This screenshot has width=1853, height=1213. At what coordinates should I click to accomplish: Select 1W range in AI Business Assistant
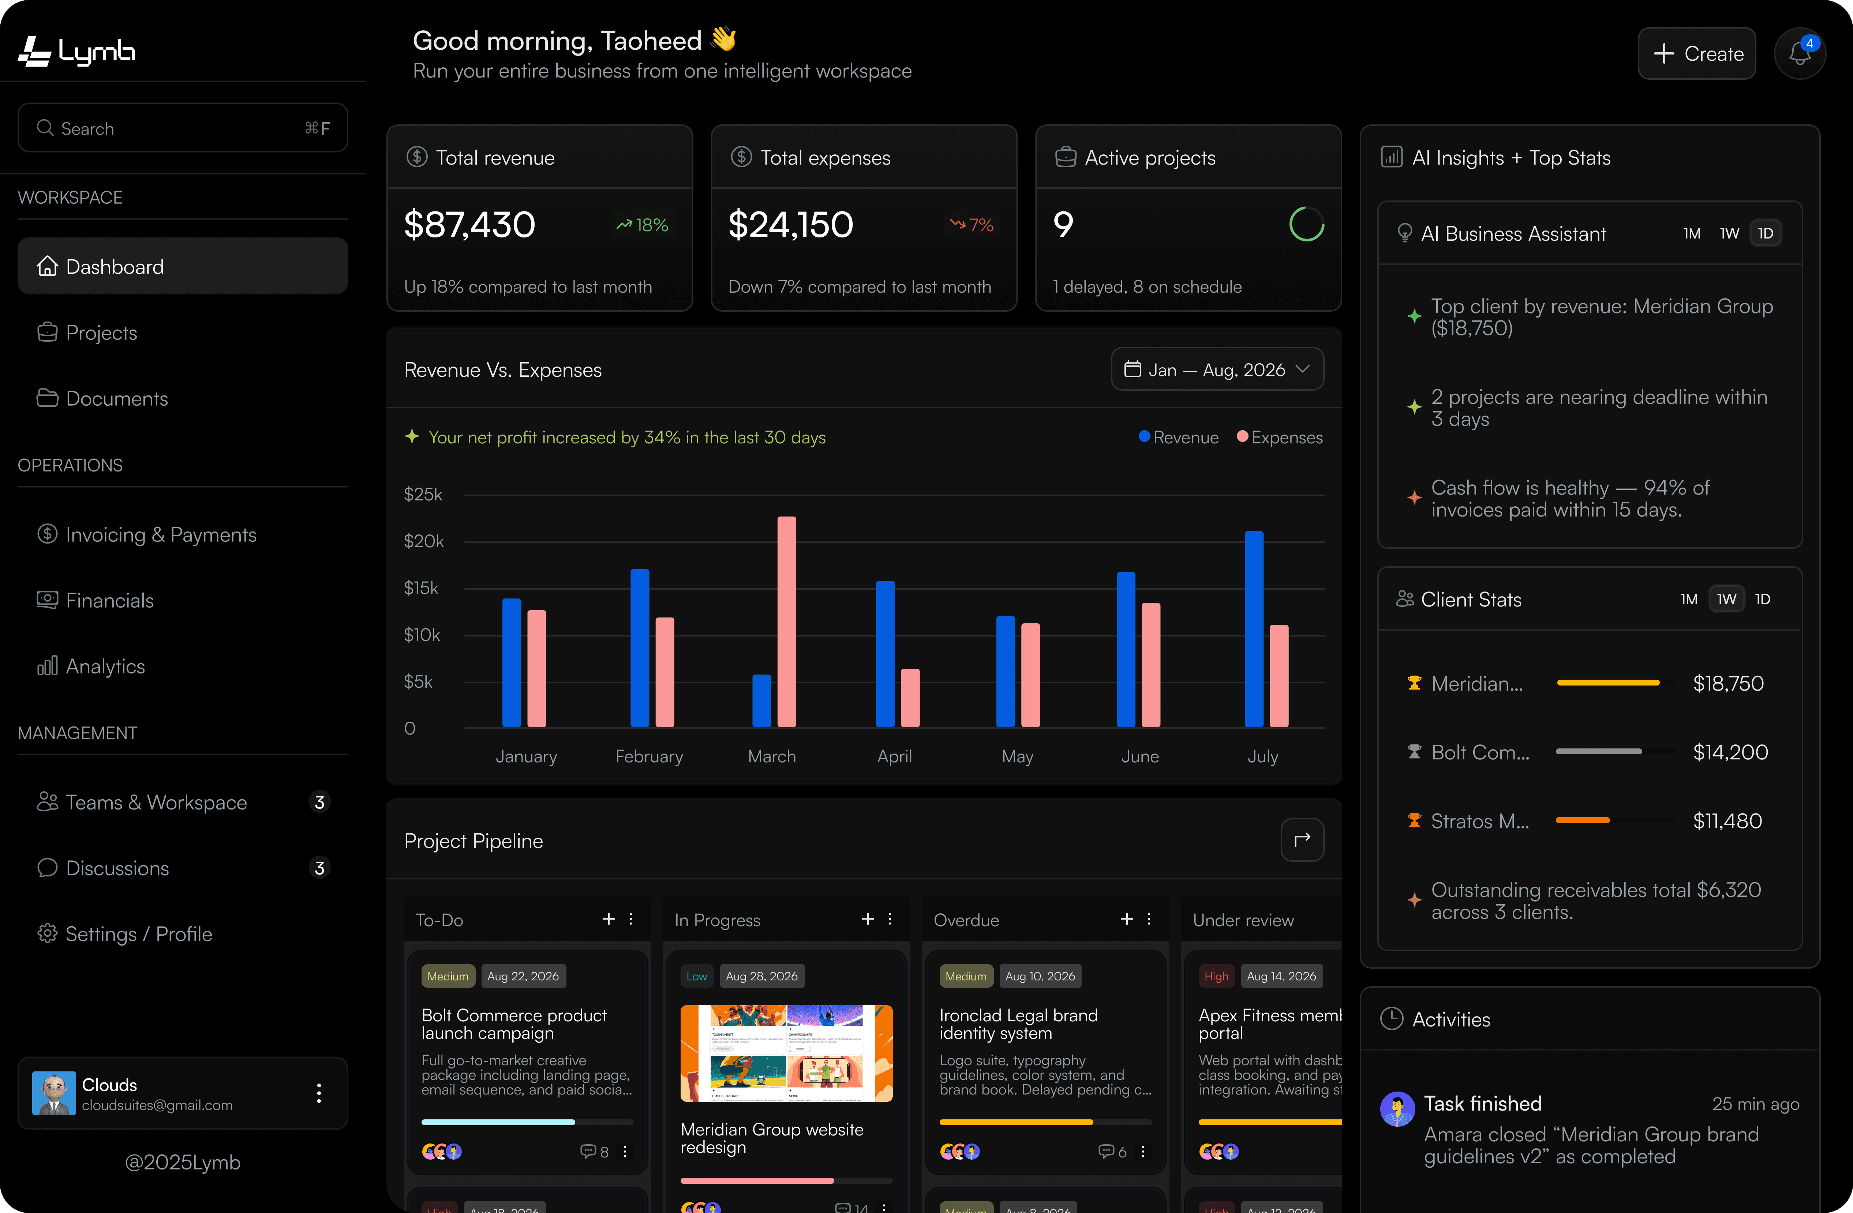[1729, 234]
